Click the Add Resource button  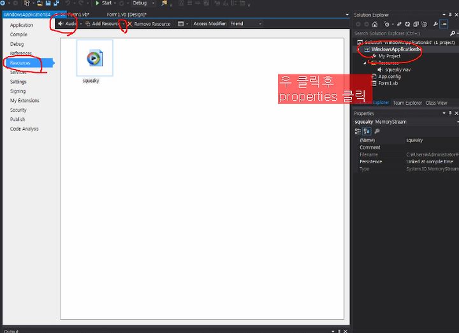coord(102,24)
